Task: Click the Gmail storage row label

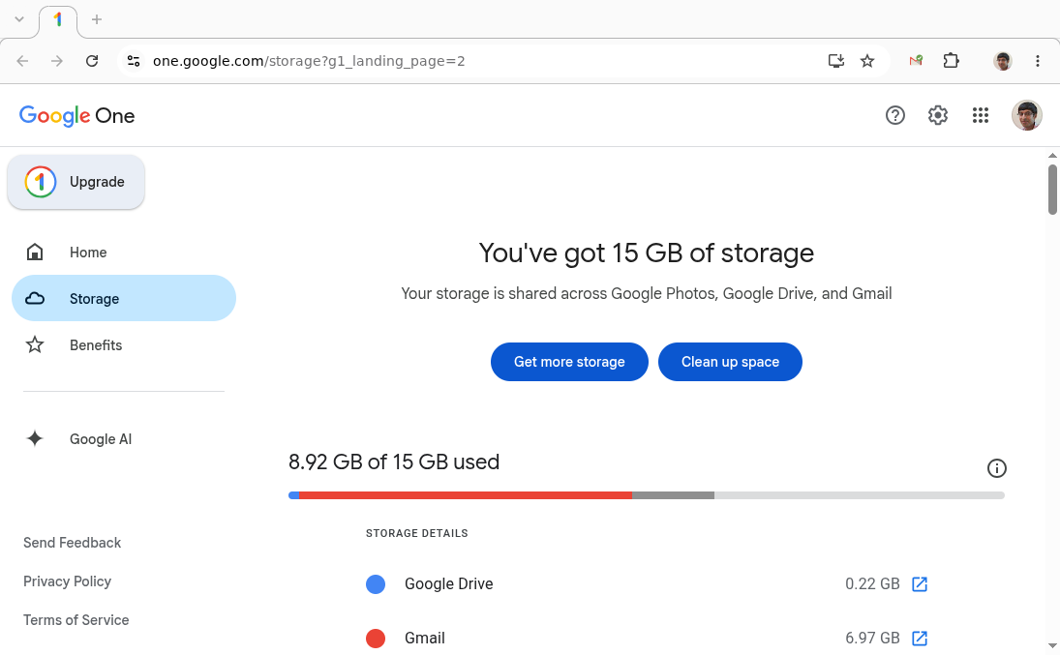Action: [425, 639]
